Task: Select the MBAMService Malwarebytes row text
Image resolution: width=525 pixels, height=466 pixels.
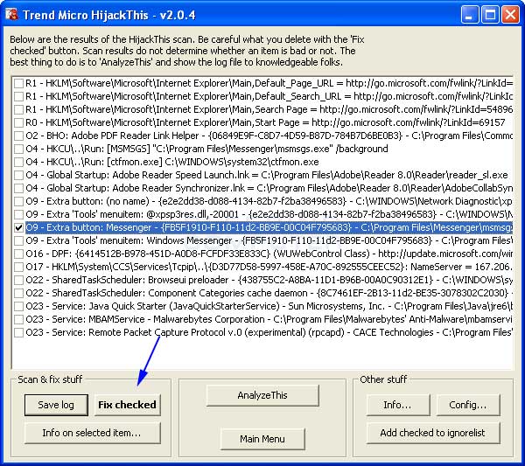Action: coord(269,319)
